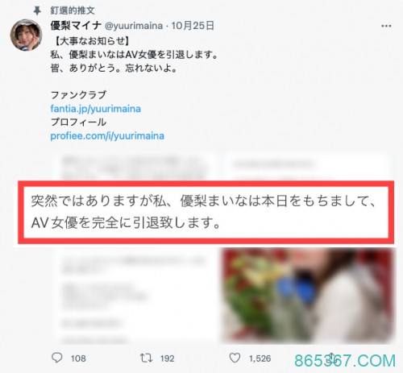Click the 釘選的推文 pinned label

pyautogui.click(x=73, y=10)
